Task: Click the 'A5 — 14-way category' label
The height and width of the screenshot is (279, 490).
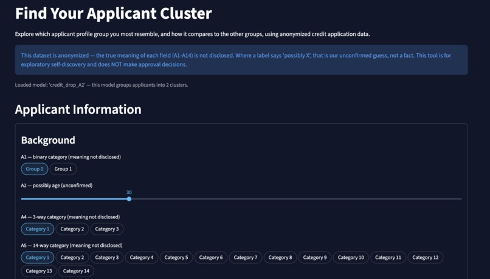Action: coord(72,245)
